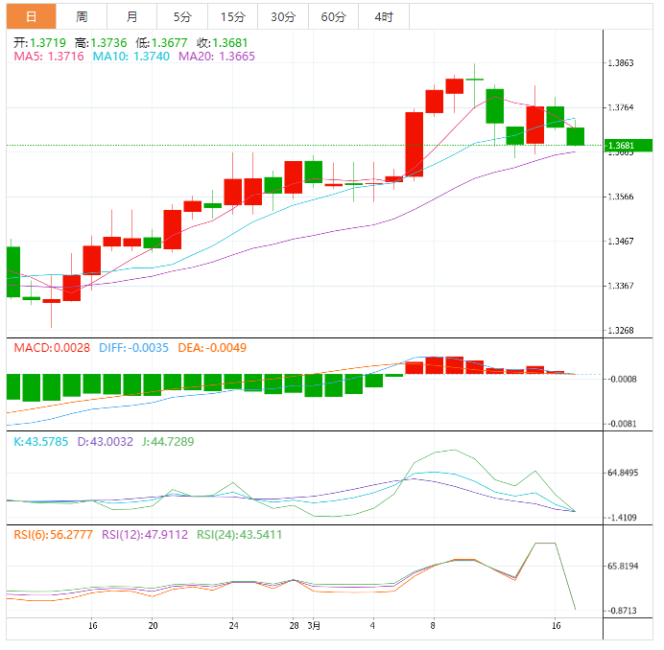
Task: Click the D:43.0032 label
Action: (x=105, y=442)
